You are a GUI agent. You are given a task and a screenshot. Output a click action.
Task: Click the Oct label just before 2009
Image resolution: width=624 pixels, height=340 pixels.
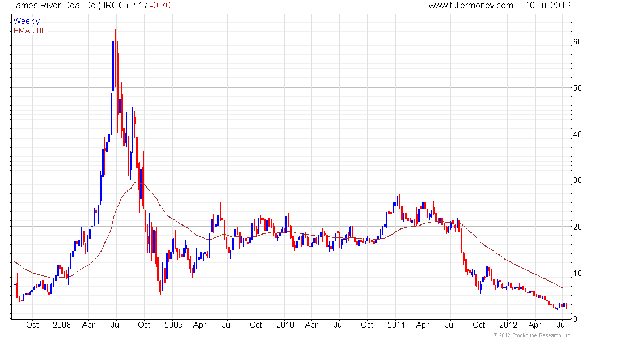click(144, 325)
